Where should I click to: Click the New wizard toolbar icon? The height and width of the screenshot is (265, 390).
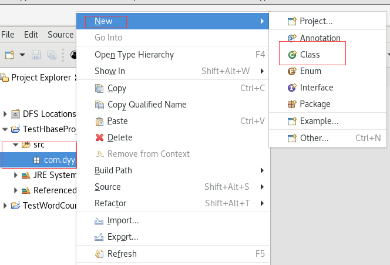click(x=10, y=55)
